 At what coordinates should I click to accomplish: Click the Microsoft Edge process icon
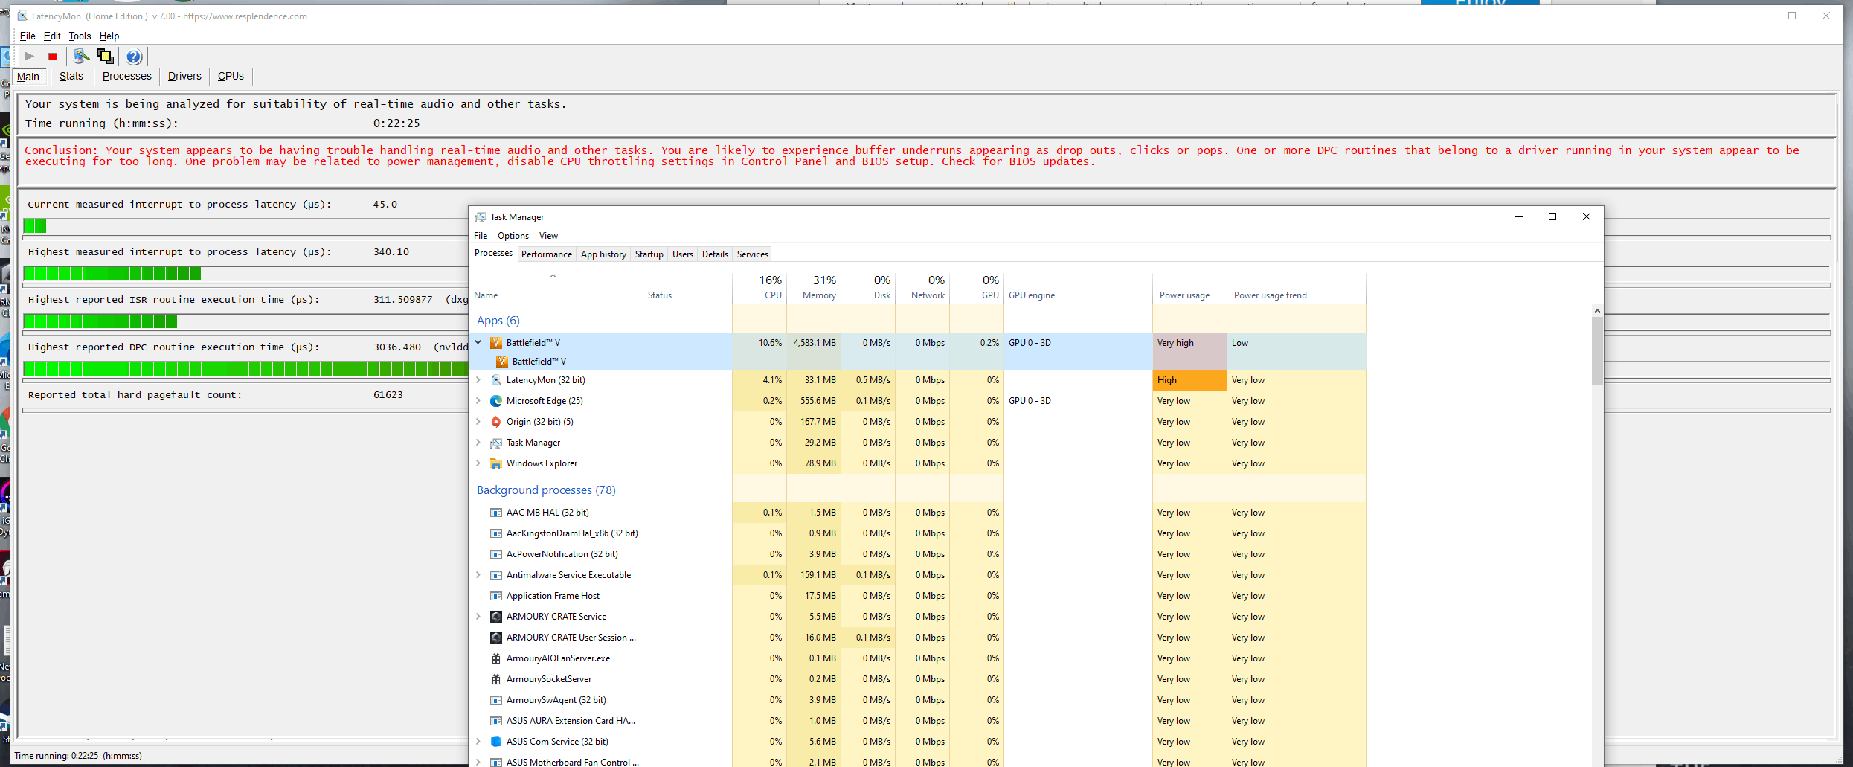tap(496, 401)
